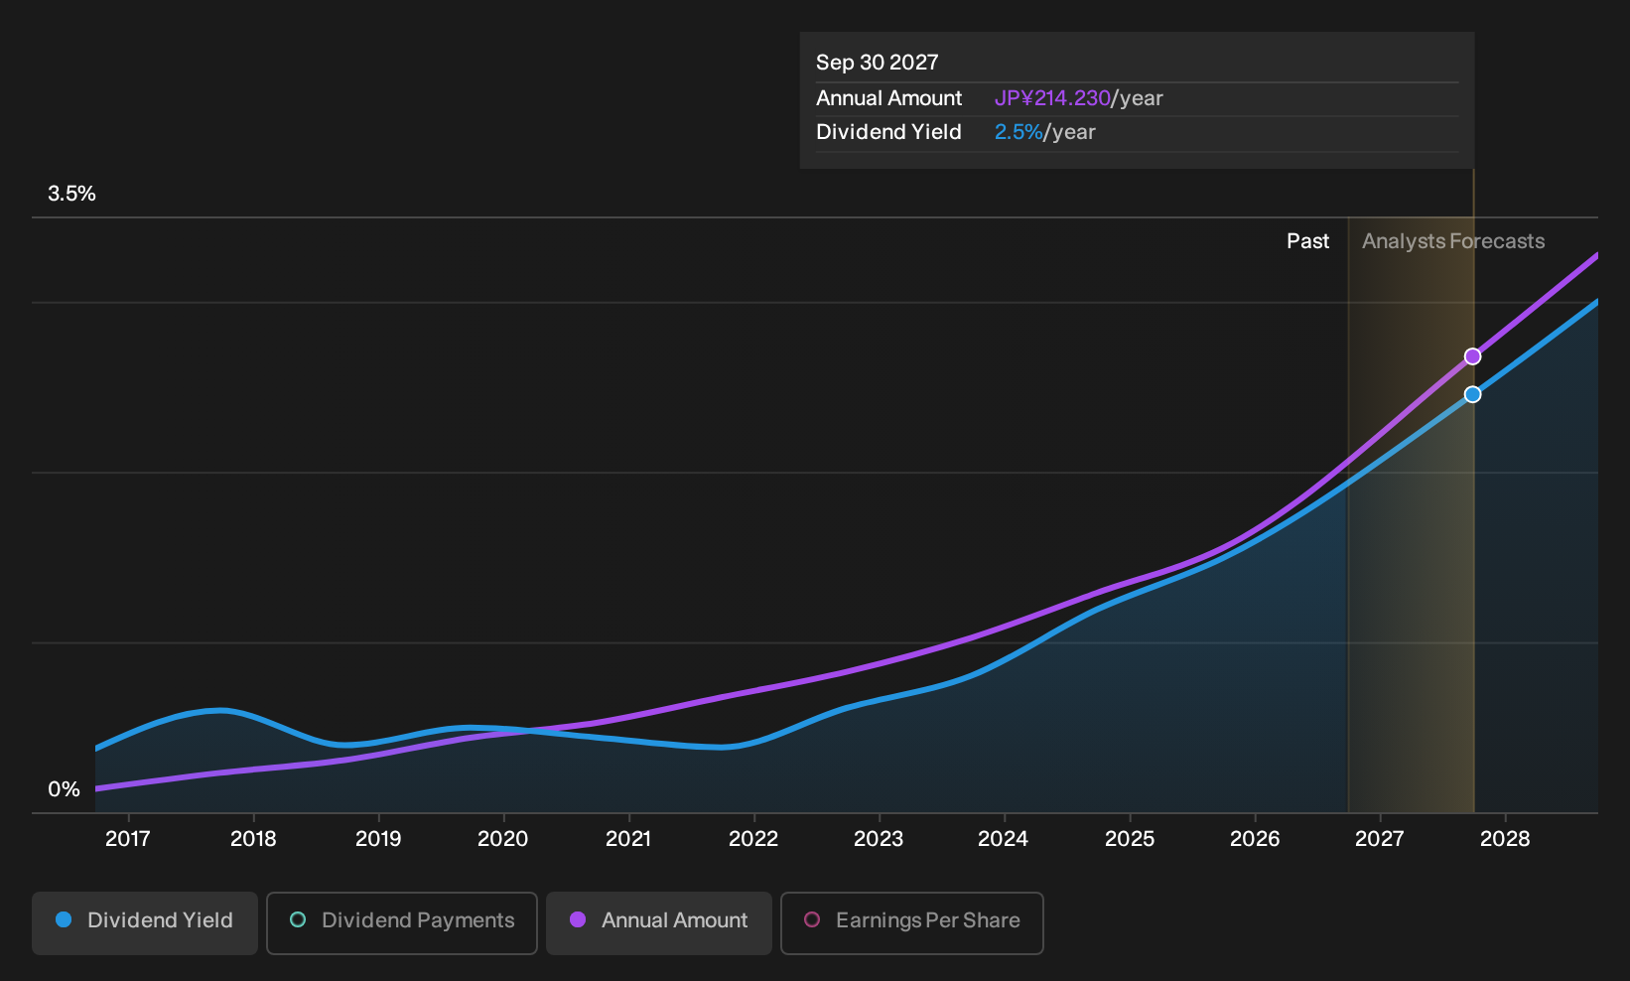Click the teal Dividend Payments circle icon
The height and width of the screenshot is (981, 1630).
[298, 920]
